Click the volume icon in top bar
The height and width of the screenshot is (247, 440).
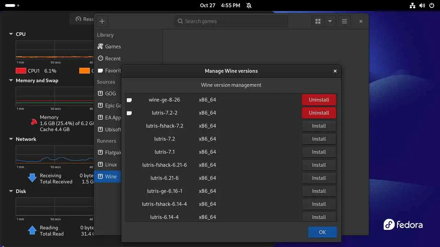coord(422,5)
